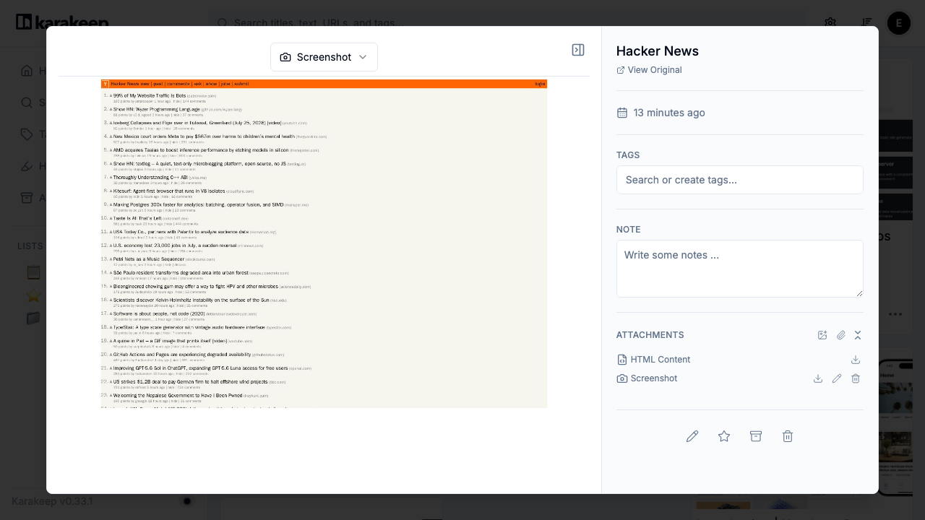Edit the bookmark with the bottom pencil icon

[692, 436]
